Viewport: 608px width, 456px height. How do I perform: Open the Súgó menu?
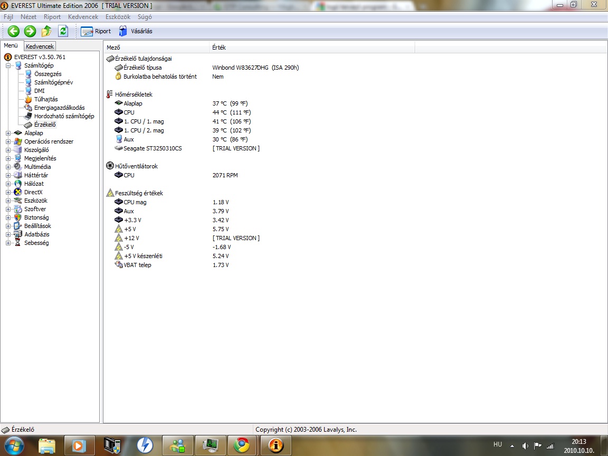145,17
